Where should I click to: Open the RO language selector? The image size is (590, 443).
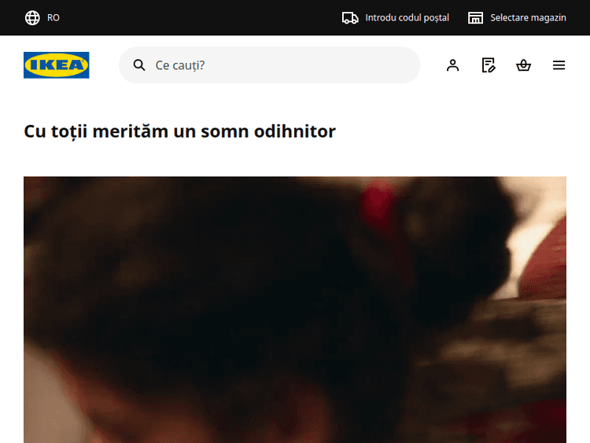click(x=42, y=17)
